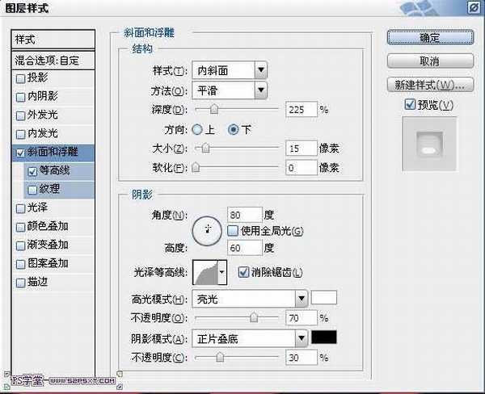Viewport: 485px width, 394px height.
Task: Toggle the 投影 drop shadow checkbox
Action: 21,78
